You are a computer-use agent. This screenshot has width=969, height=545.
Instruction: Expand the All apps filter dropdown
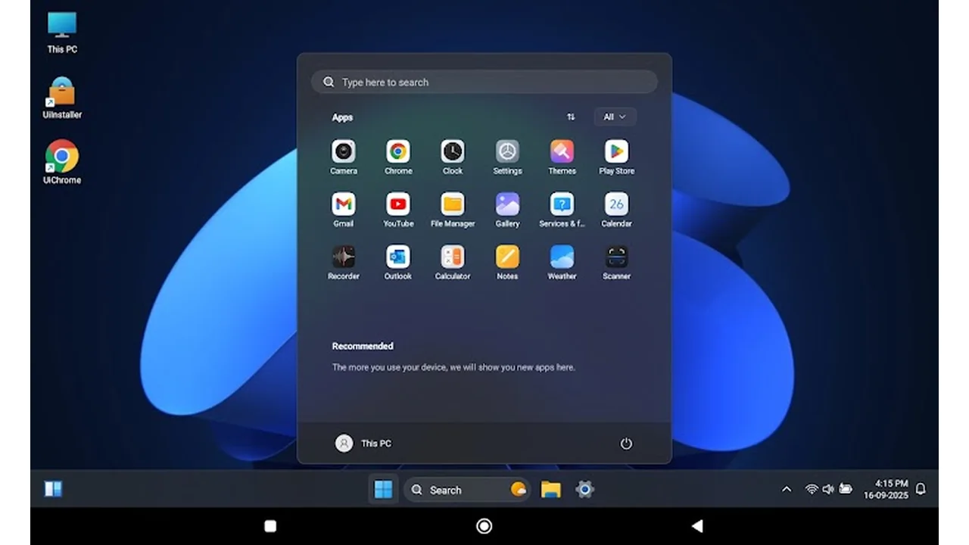[x=615, y=117]
